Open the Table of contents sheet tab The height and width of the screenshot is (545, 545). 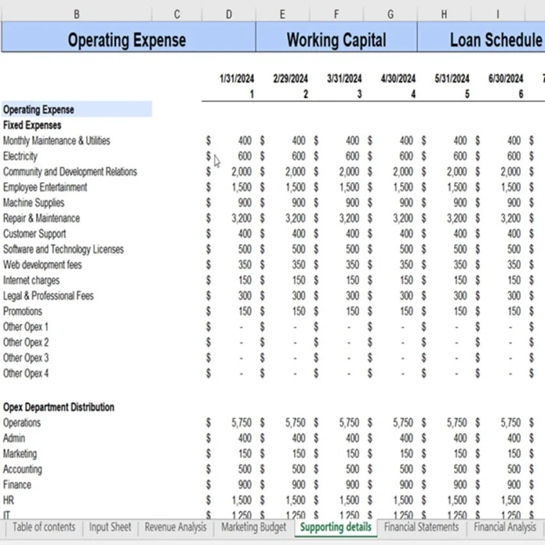44,527
